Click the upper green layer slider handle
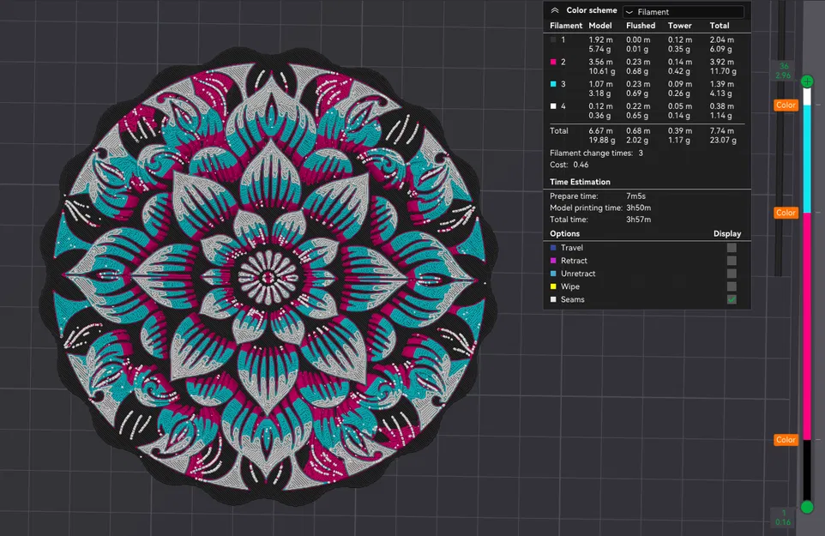The height and width of the screenshot is (536, 825). (x=807, y=80)
